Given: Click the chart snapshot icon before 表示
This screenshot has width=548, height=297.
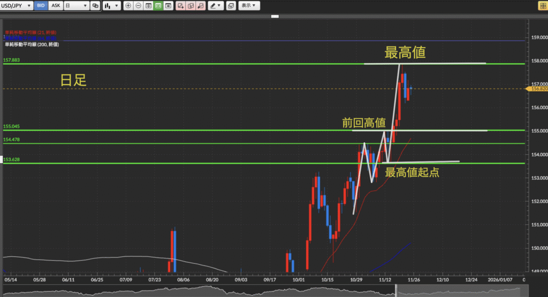Looking at the screenshot, I should coord(231,6).
